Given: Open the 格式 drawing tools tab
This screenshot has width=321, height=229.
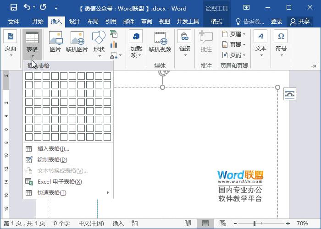Looking at the screenshot, I should (216, 22).
